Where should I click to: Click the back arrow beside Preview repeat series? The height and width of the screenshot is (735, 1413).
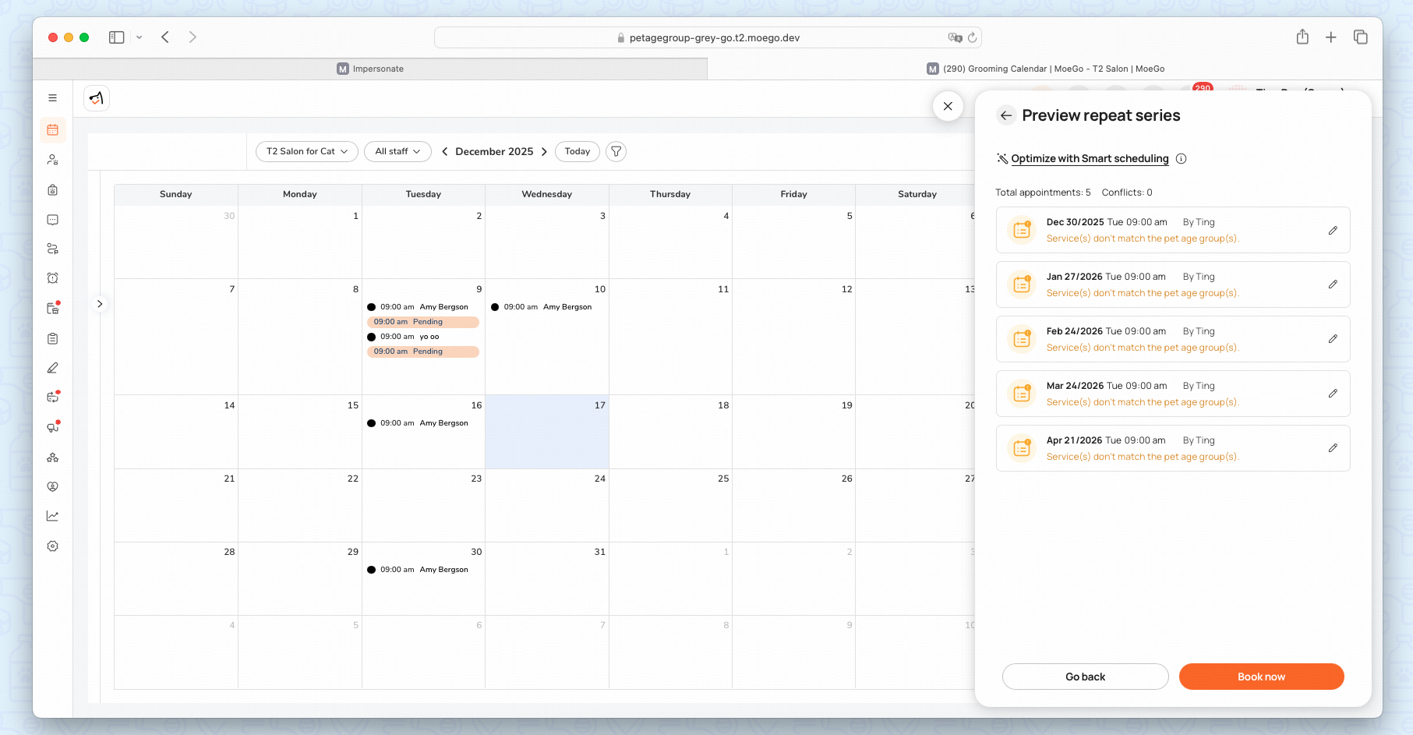pos(1006,115)
